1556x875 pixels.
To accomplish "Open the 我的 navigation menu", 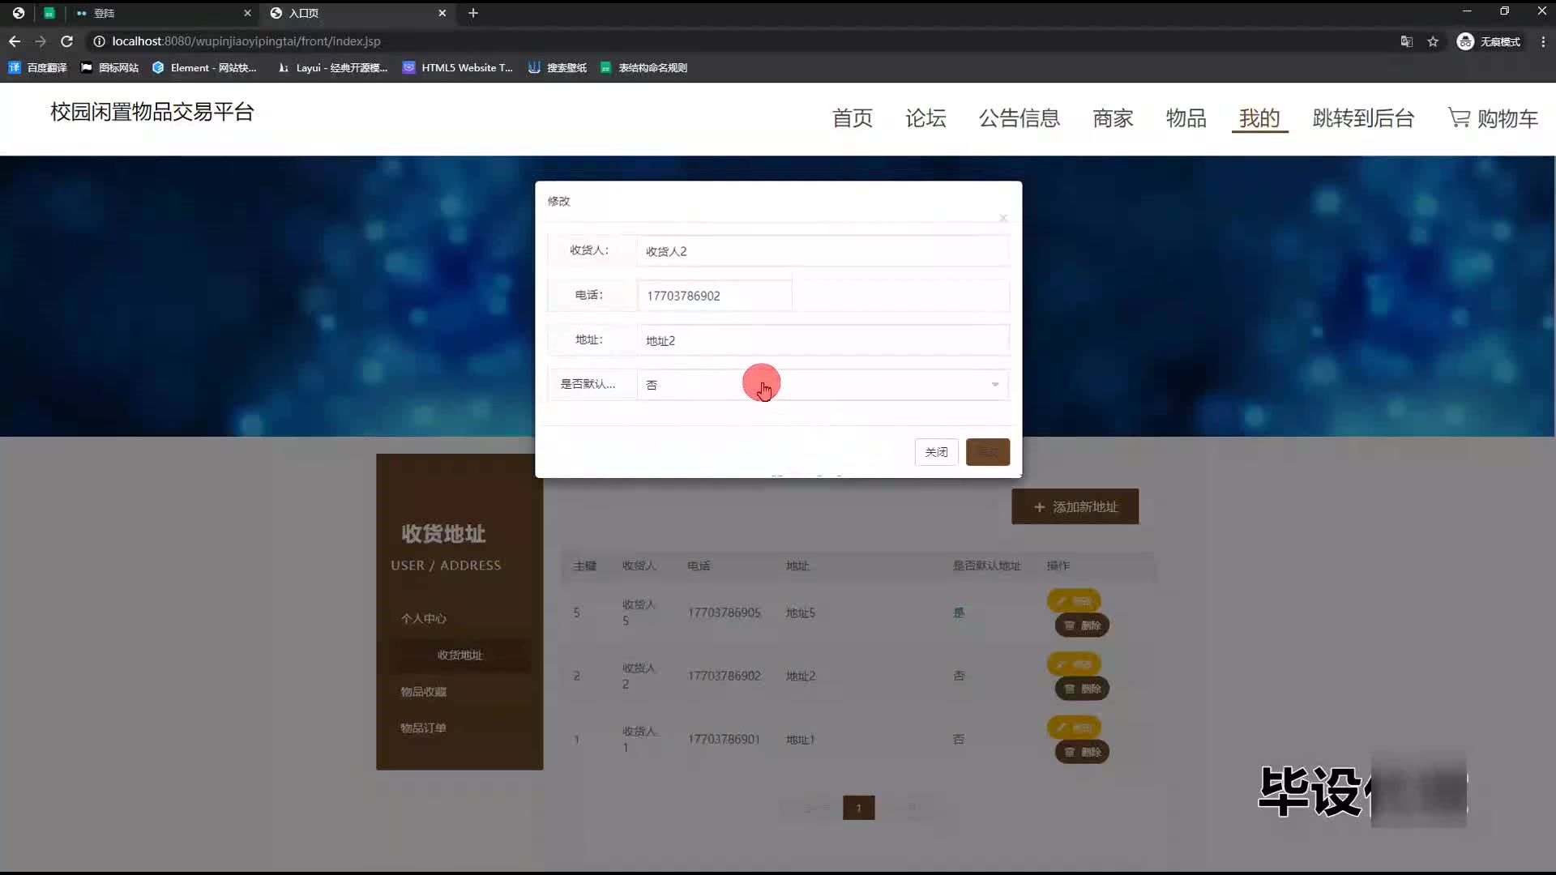I will (x=1259, y=118).
